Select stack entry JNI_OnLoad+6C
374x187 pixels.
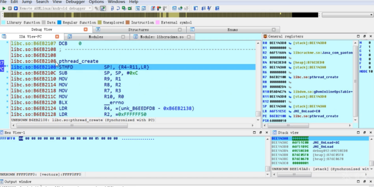click(320, 142)
